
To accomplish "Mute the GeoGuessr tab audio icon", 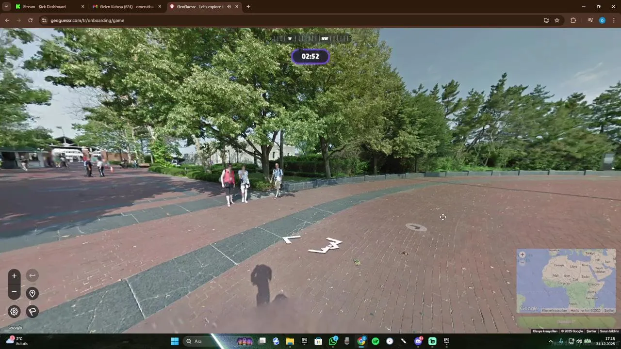I will (229, 7).
